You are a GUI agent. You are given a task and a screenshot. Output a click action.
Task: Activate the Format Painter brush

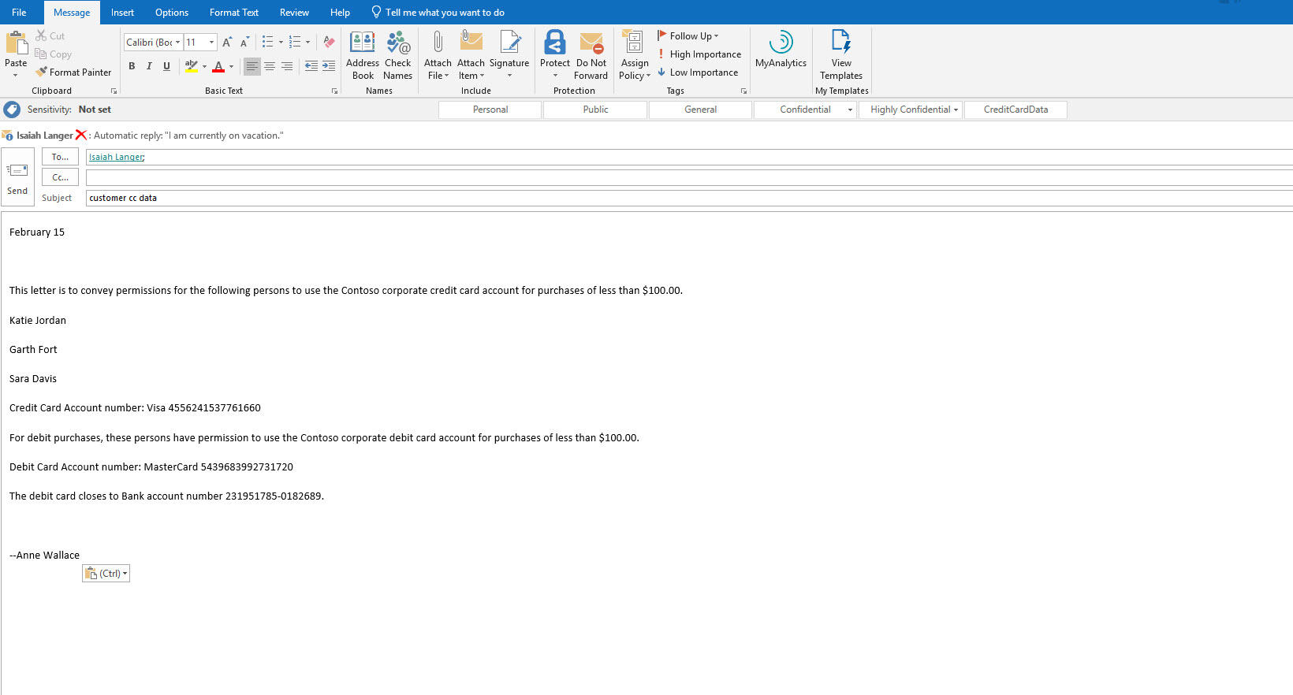pos(41,72)
